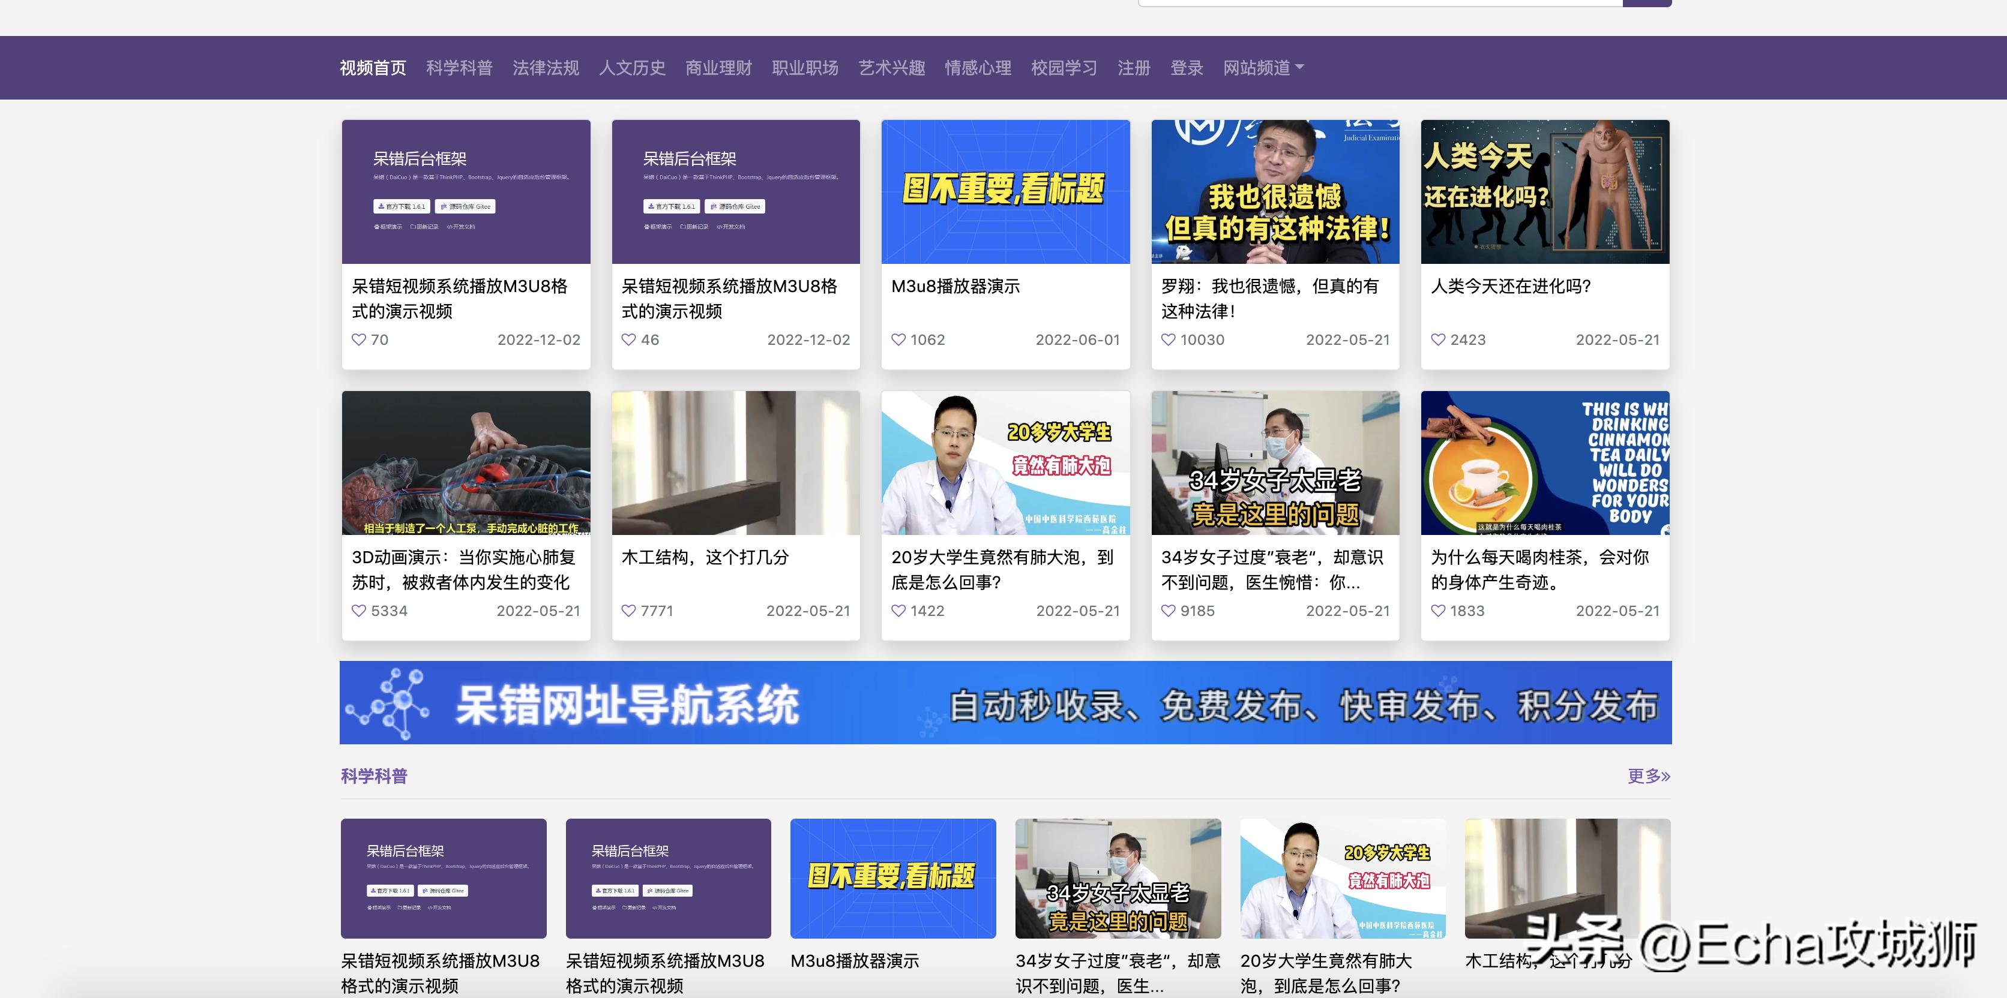2007x998 pixels.
Task: Click the download icon on 官方下载 1.6.1 button
Action: tap(382, 206)
